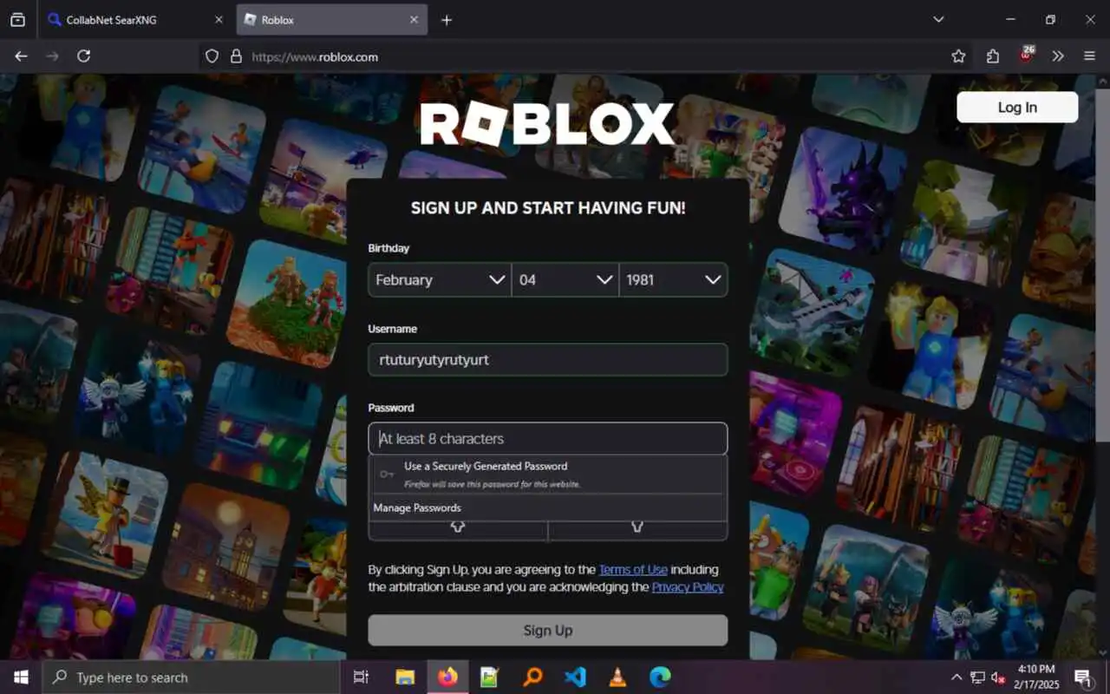Open File Explorer from the taskbar
This screenshot has height=694, width=1110.
405,678
